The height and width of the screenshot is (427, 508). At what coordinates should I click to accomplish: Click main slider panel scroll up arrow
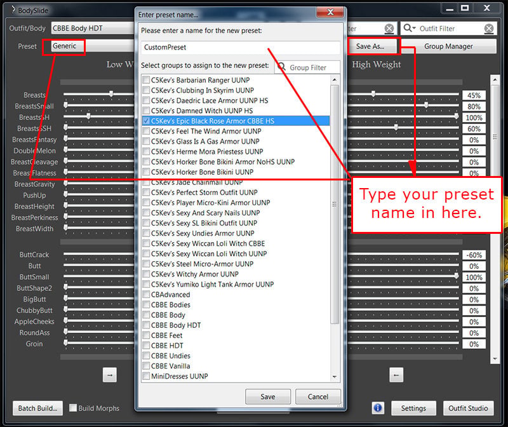(495, 79)
